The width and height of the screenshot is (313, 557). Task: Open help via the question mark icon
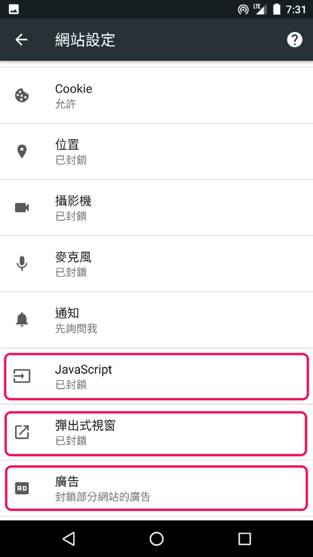(x=294, y=40)
